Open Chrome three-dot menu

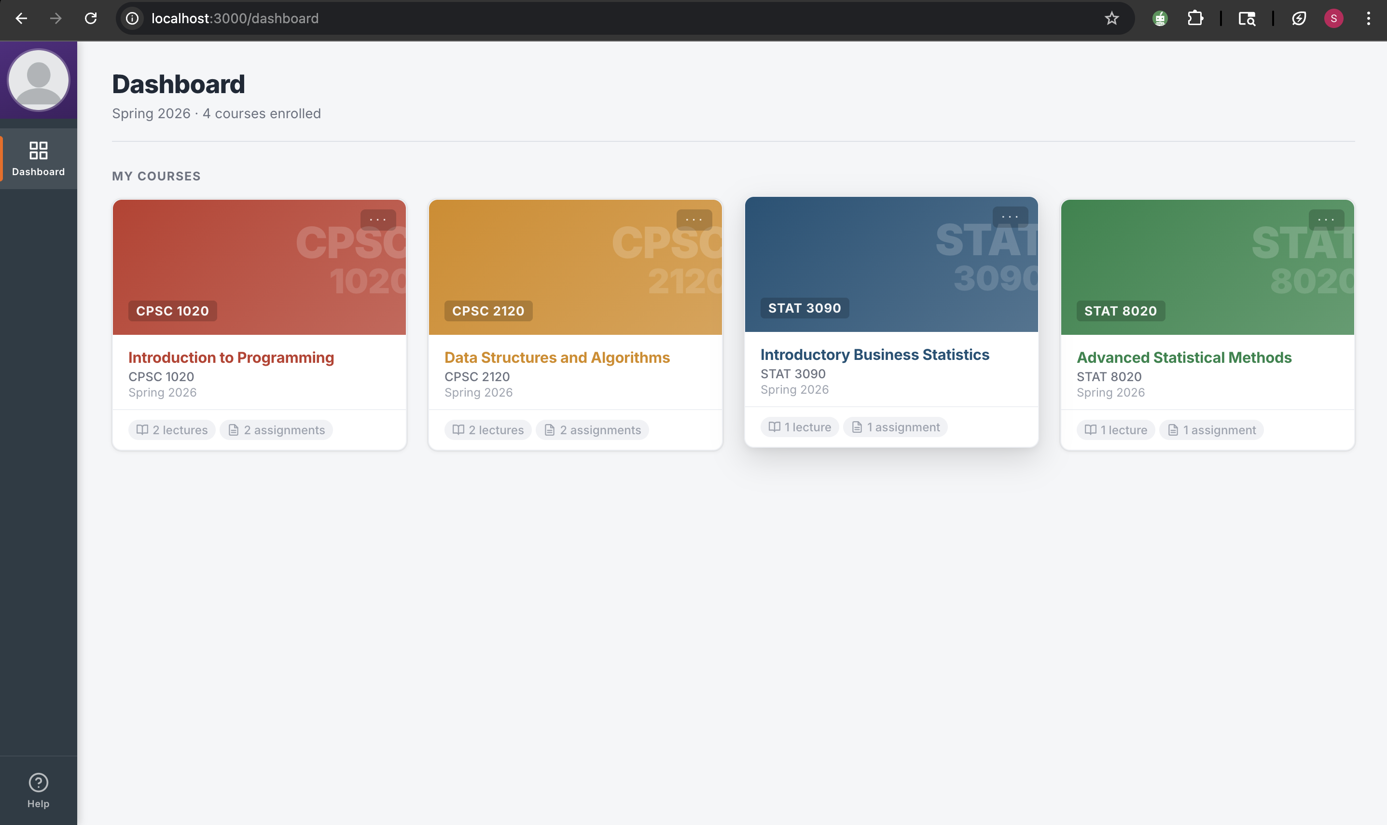[1368, 18]
